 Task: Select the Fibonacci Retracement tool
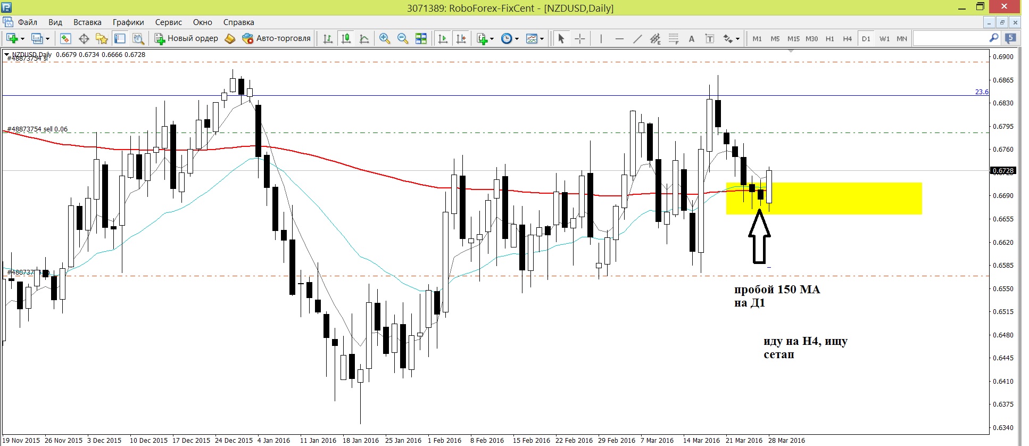pyautogui.click(x=674, y=38)
